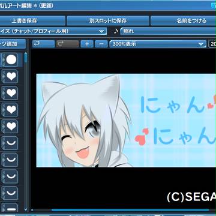Zoom out with the minus button
The image size is (216, 216).
[x=101, y=44]
